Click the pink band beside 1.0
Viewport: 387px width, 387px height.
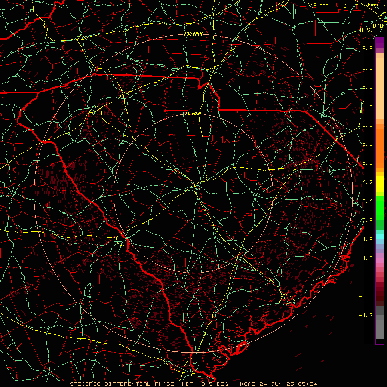pyautogui.click(x=380, y=261)
